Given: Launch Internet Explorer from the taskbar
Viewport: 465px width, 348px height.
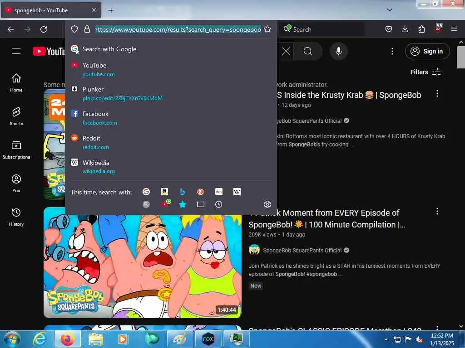Looking at the screenshot, I should tap(40, 339).
